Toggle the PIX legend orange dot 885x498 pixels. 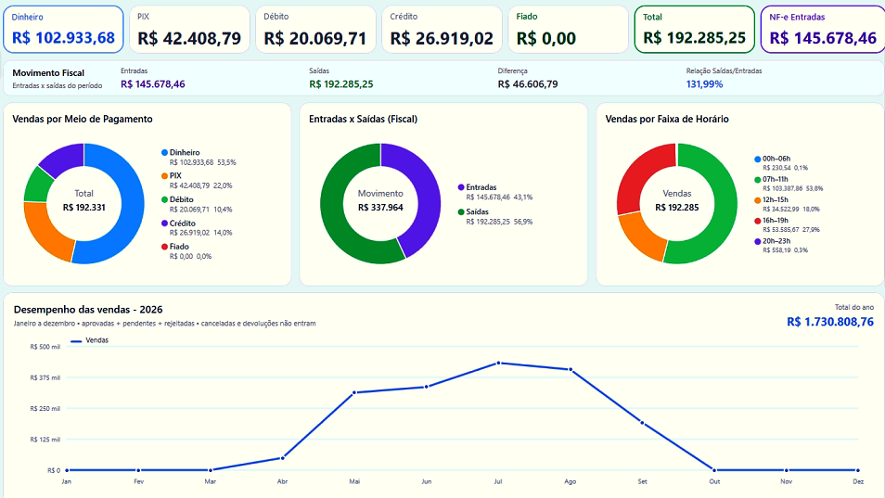tap(165, 176)
